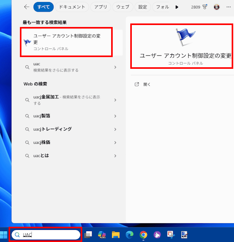Screen dimensions: 234x242
Task: Select the すべて filter tab
Action: click(43, 7)
